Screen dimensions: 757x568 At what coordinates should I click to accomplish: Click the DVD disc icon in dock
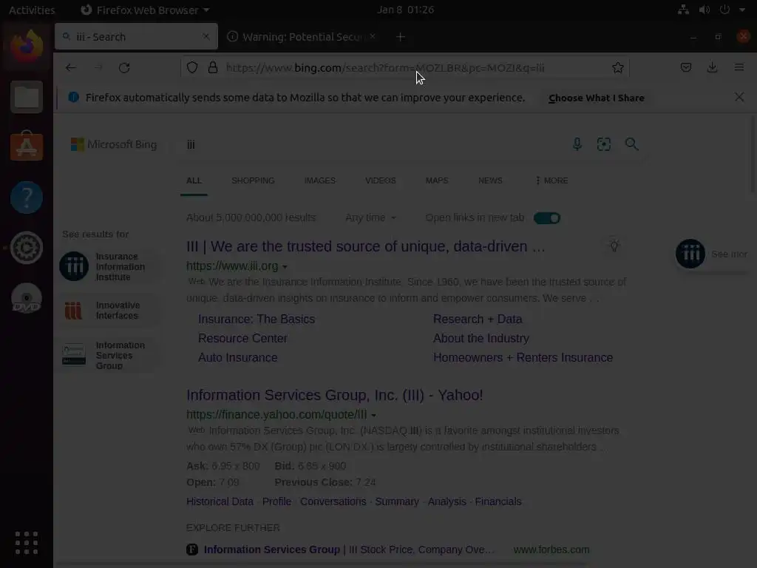[x=27, y=298]
